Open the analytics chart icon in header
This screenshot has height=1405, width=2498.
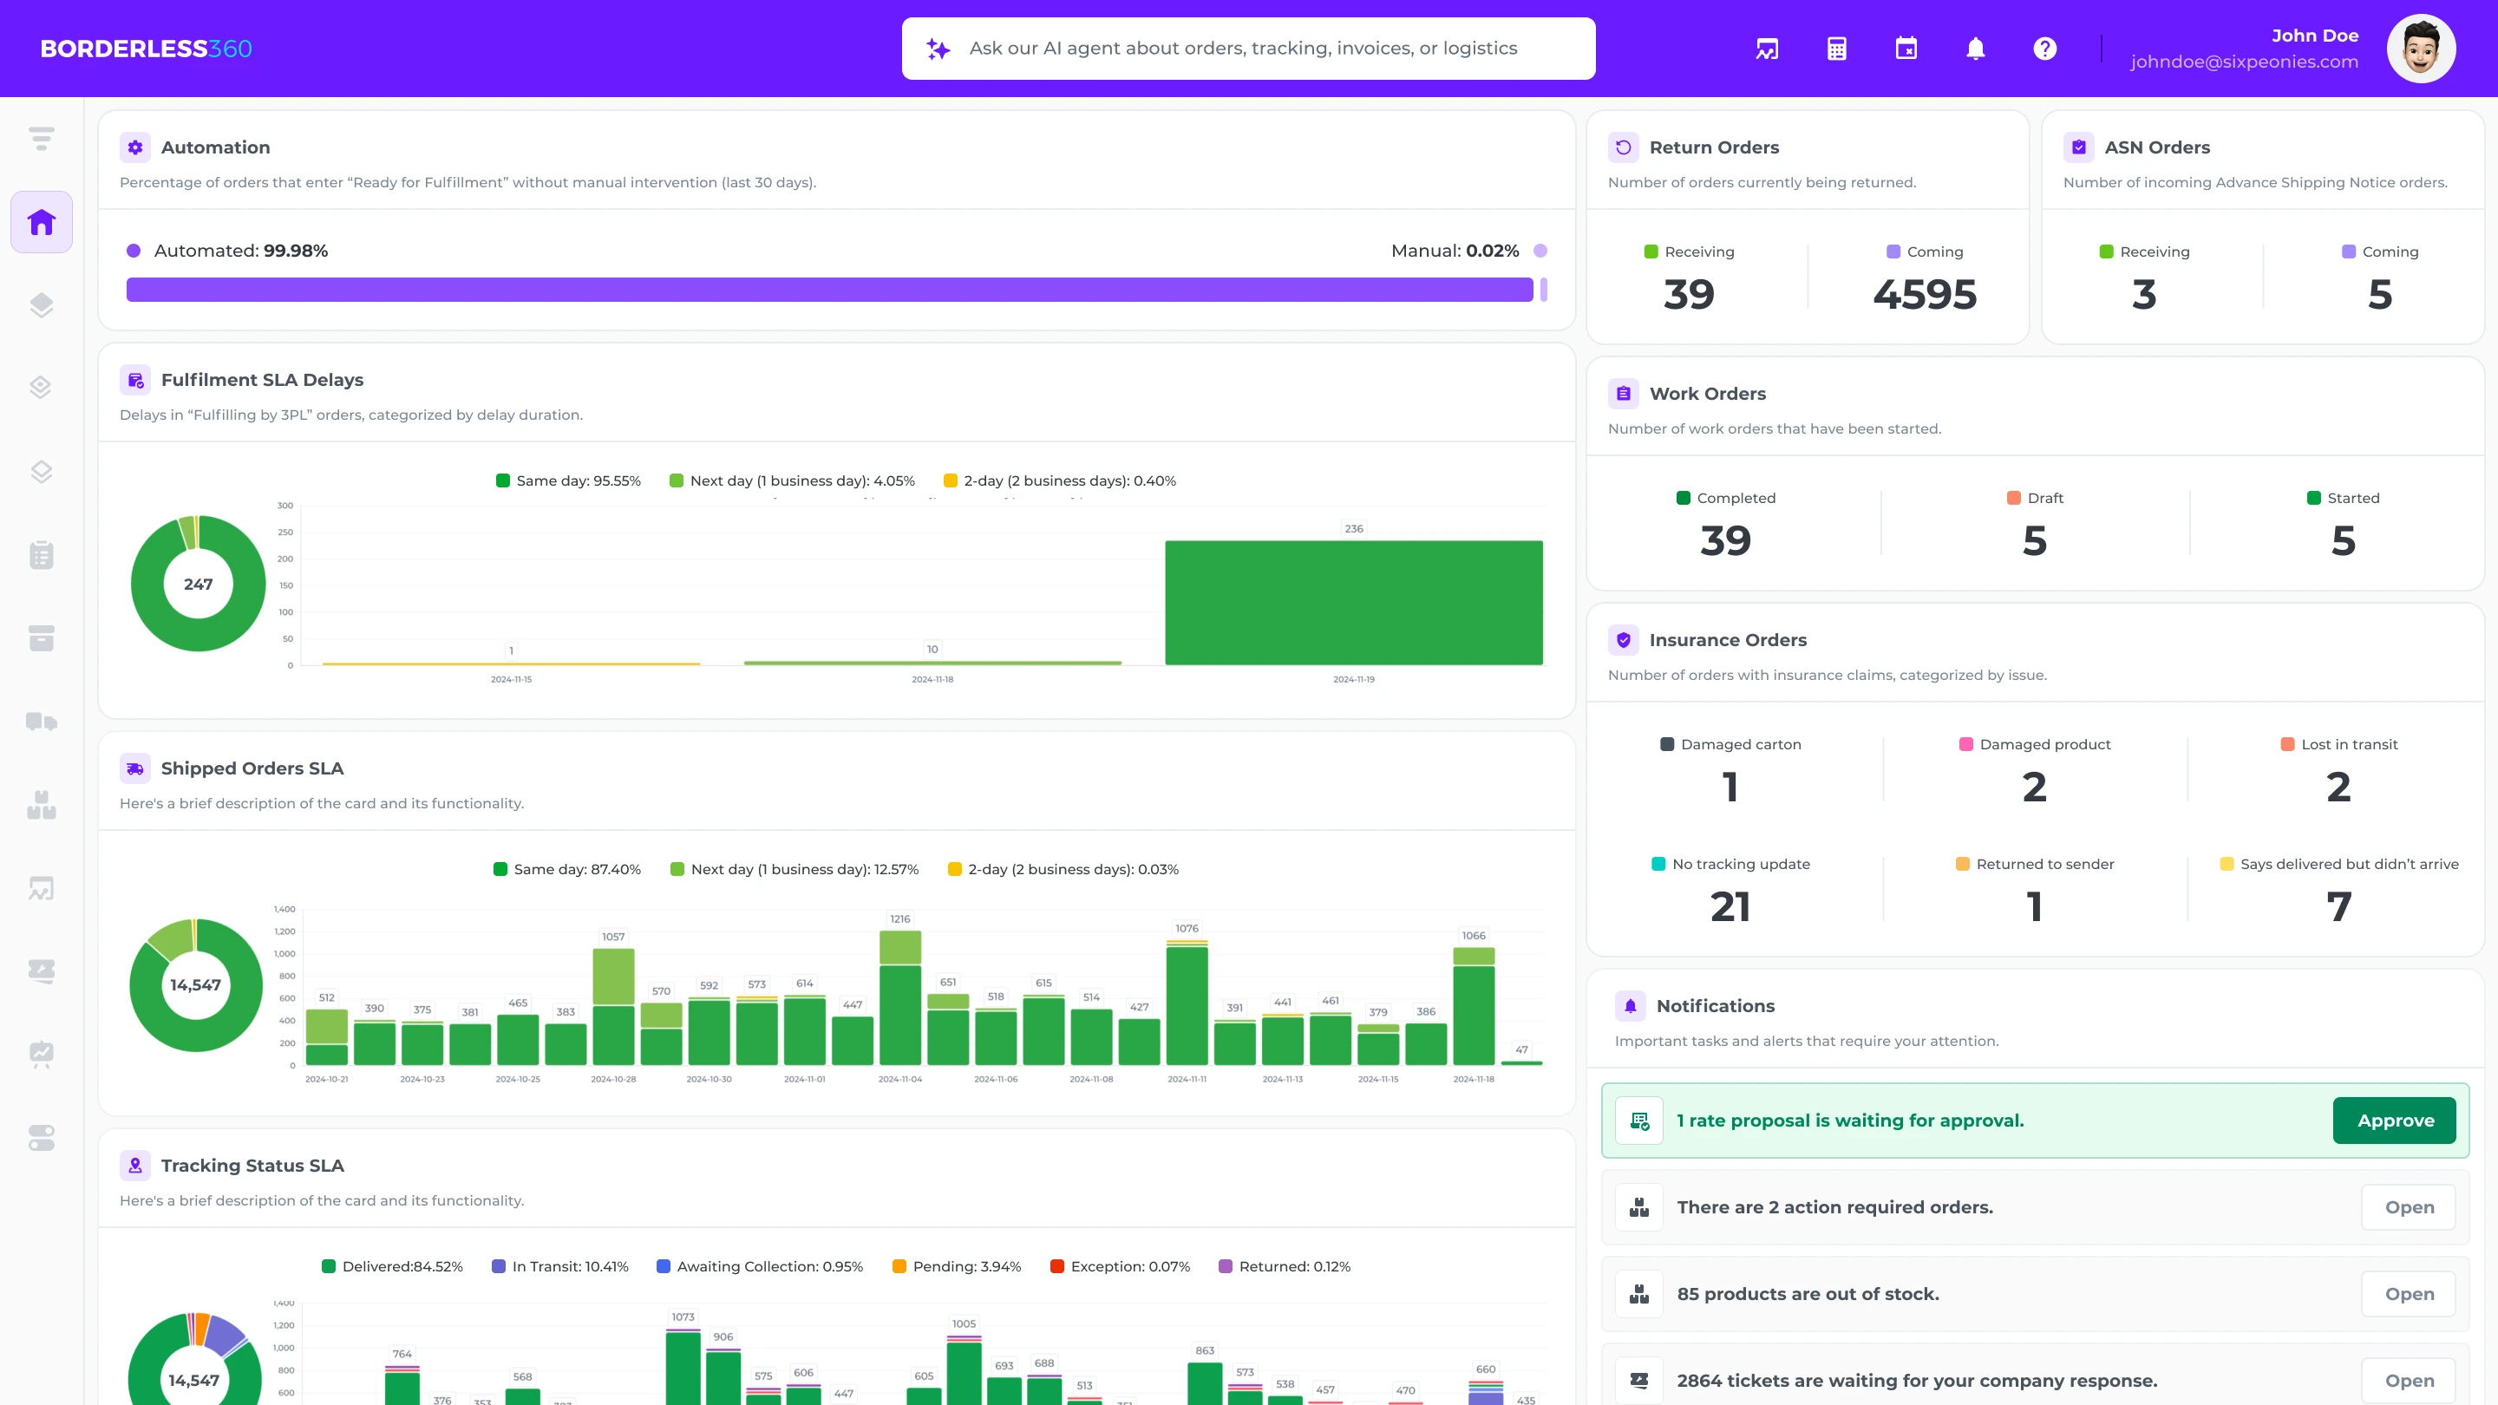[1767, 49]
